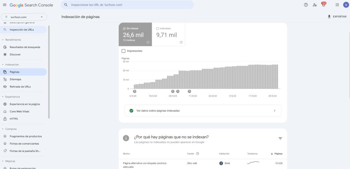This screenshot has width=350, height=169.
Task: Enable the Indexadas checkbox
Action: point(157,29)
